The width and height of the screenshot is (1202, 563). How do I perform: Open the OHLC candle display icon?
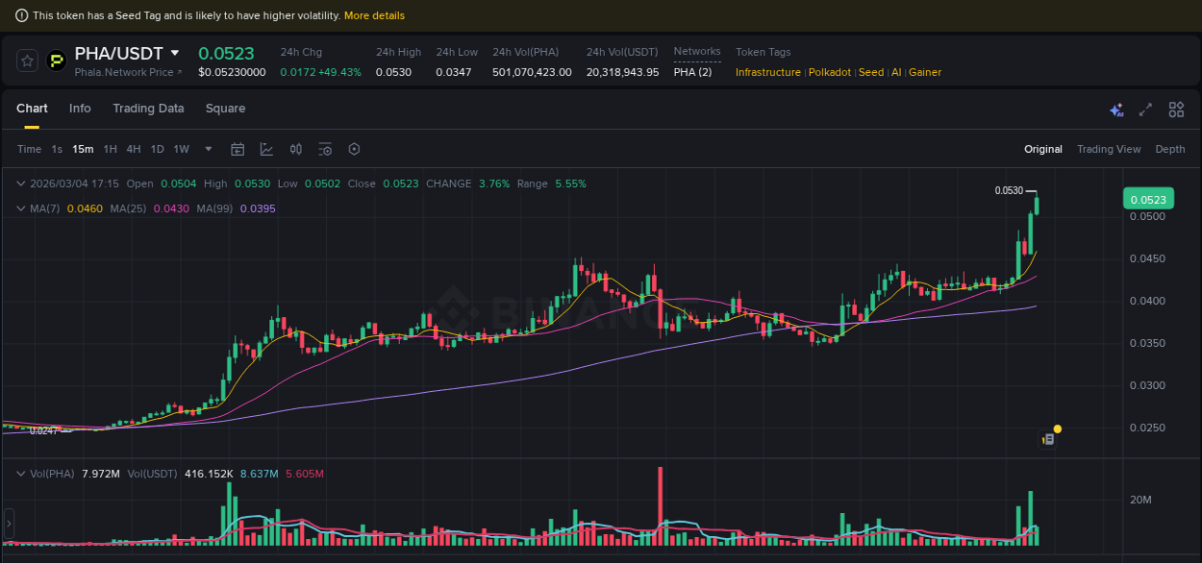(x=295, y=149)
